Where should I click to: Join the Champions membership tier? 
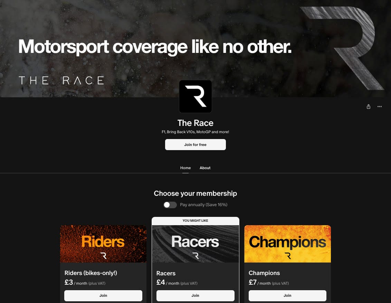[x=287, y=295]
